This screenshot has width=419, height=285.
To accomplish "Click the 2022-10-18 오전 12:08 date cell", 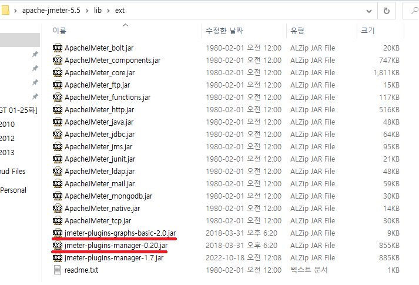I will [243, 258].
